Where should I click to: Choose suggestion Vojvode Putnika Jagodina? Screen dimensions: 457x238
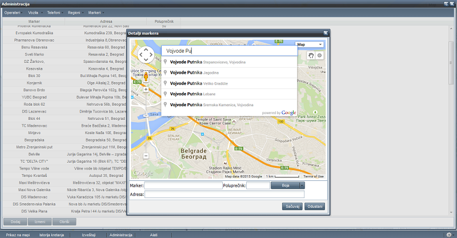point(230,72)
